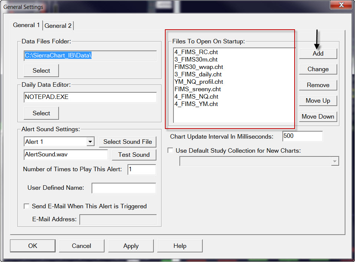The height and width of the screenshot is (262, 355).
Task: Enable Send E-Mail When This Alert is Triggered
Action: coord(27,206)
